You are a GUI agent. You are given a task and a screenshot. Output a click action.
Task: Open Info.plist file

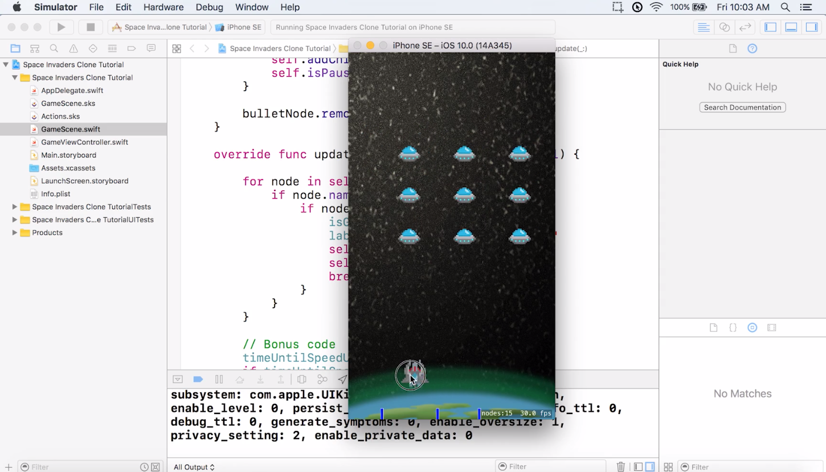56,194
